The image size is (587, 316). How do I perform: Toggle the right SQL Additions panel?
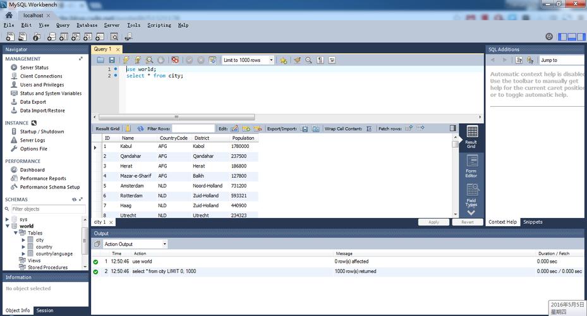(x=580, y=37)
